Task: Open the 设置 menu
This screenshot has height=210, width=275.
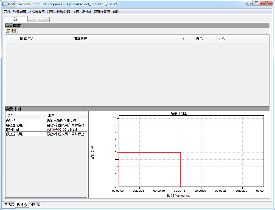Action: pyautogui.click(x=76, y=11)
